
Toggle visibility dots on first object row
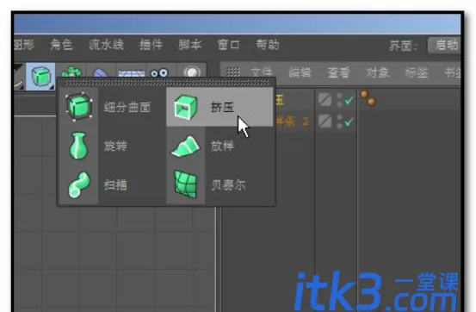pos(339,100)
